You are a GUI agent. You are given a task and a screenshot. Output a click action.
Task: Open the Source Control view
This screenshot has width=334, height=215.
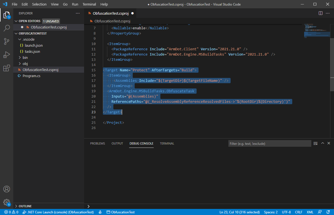7,41
